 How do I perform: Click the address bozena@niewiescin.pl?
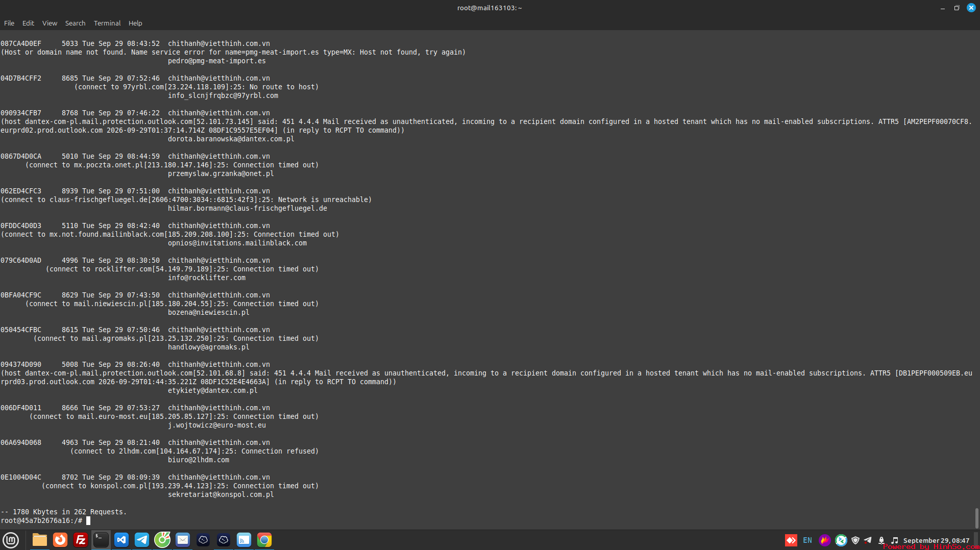[x=209, y=312]
